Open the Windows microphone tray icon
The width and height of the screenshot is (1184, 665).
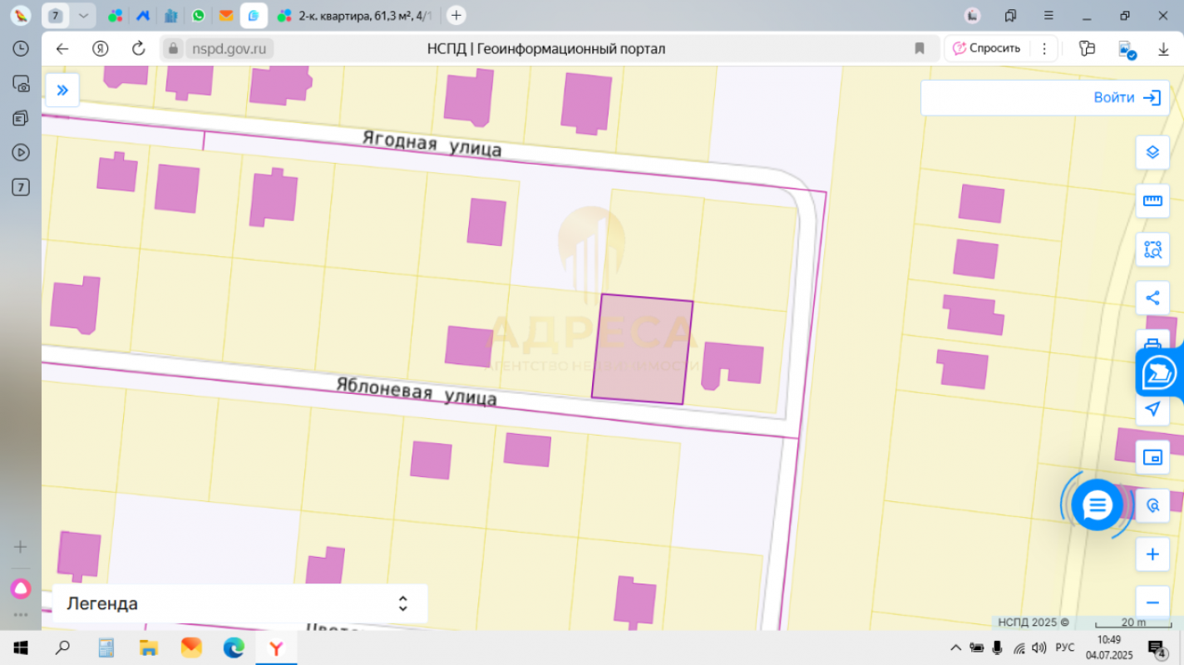[997, 648]
